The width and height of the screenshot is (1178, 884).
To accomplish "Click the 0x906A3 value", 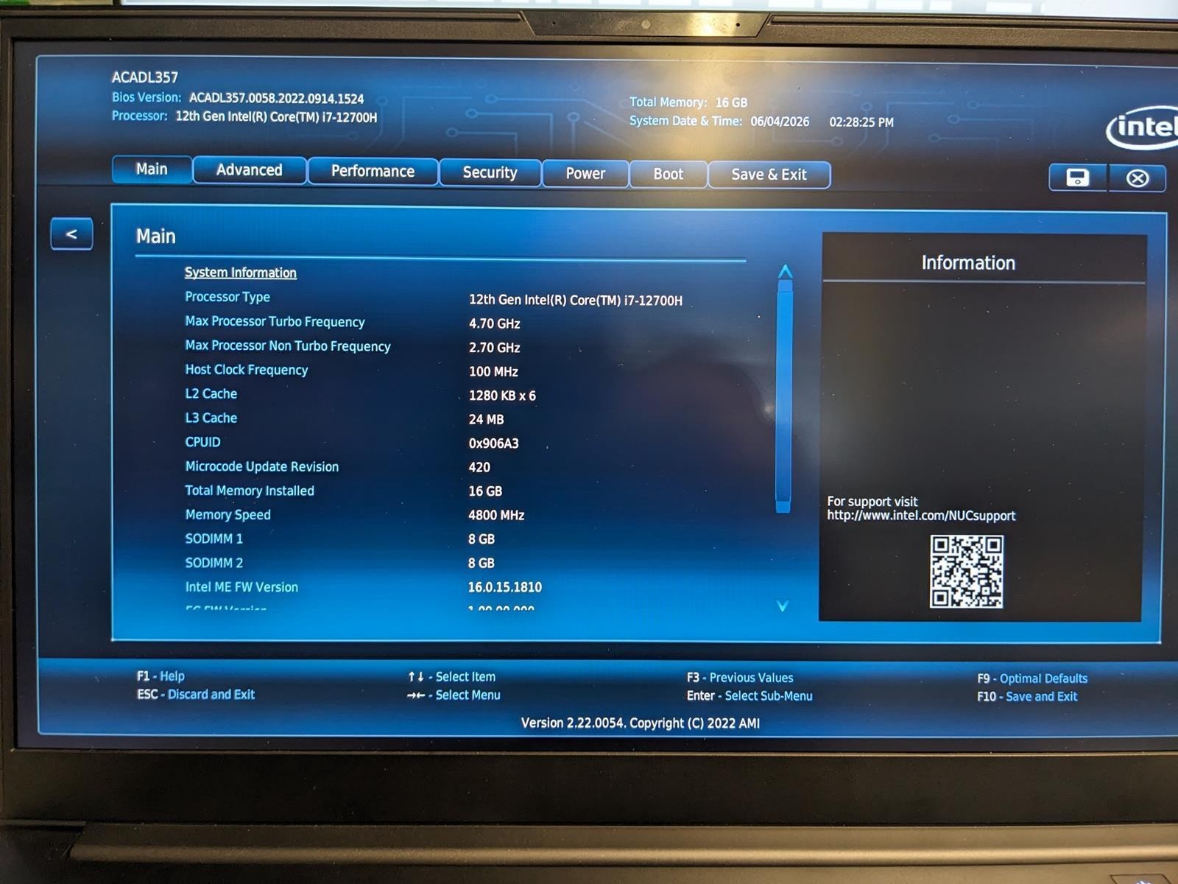I will [x=494, y=443].
